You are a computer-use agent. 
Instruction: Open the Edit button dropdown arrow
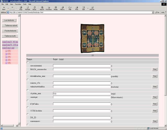point(88,8)
